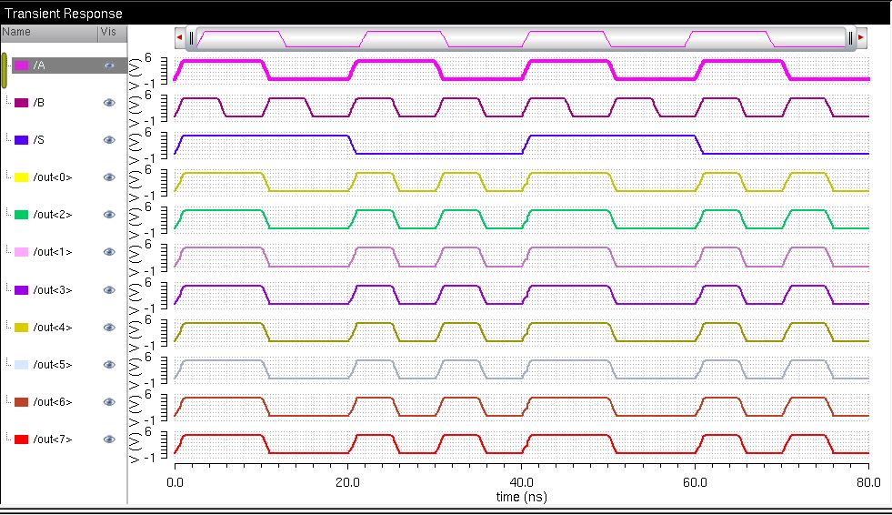Hide the /A signal using its eye icon
The width and height of the screenshot is (892, 515).
tap(109, 66)
